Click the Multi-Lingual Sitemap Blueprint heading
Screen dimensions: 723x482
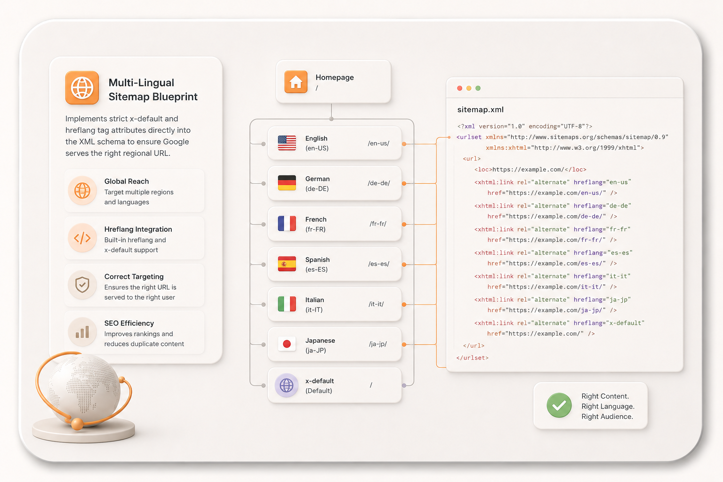click(153, 89)
